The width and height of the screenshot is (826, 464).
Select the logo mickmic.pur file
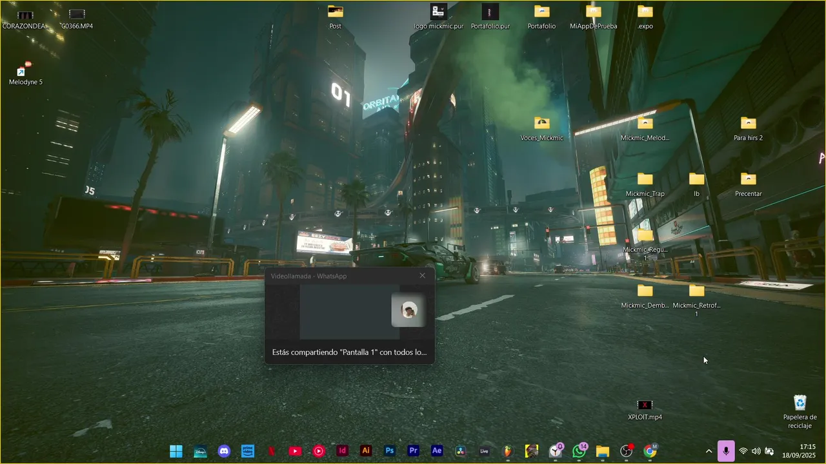(x=439, y=17)
